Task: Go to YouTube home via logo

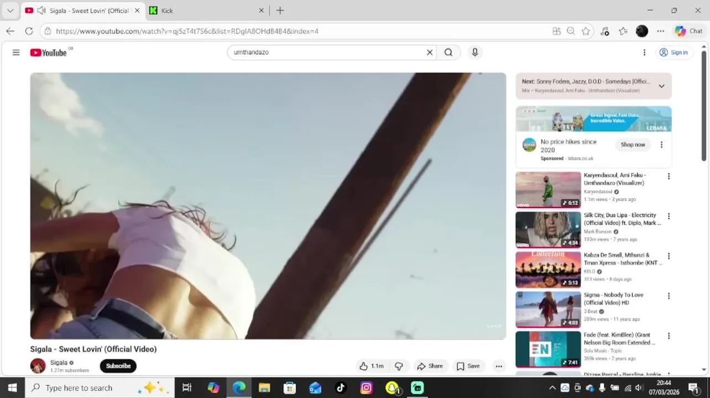Action: (x=48, y=53)
